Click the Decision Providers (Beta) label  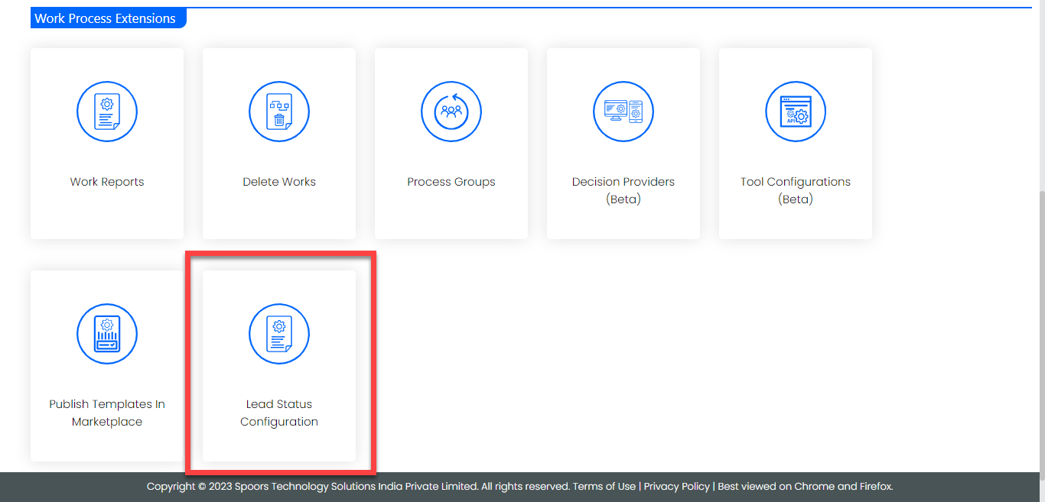click(623, 190)
